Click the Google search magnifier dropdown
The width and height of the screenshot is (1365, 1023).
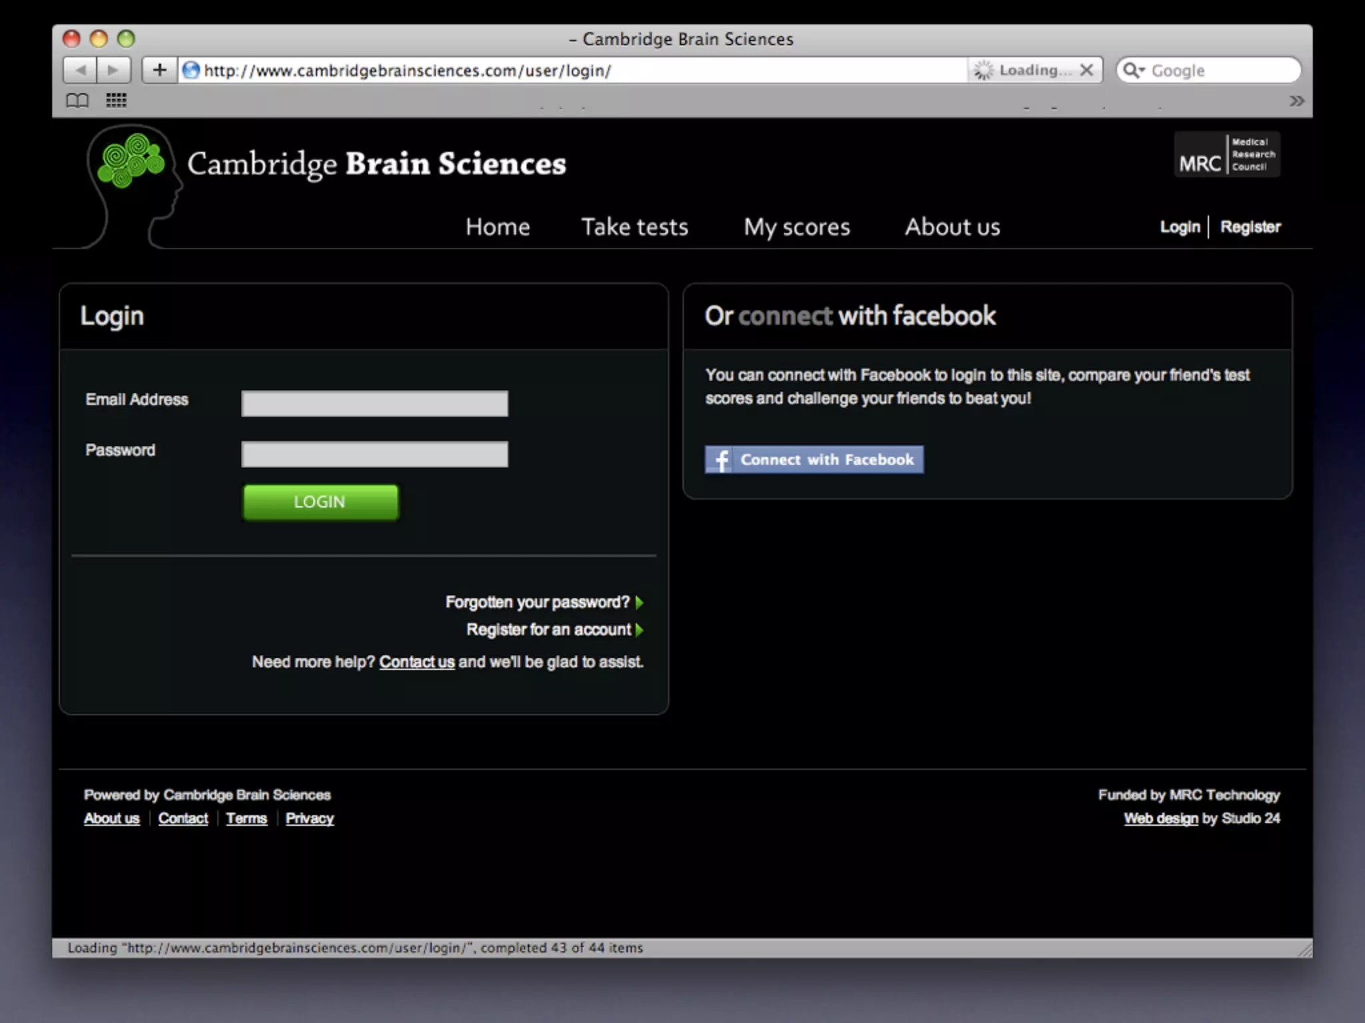1134,70
